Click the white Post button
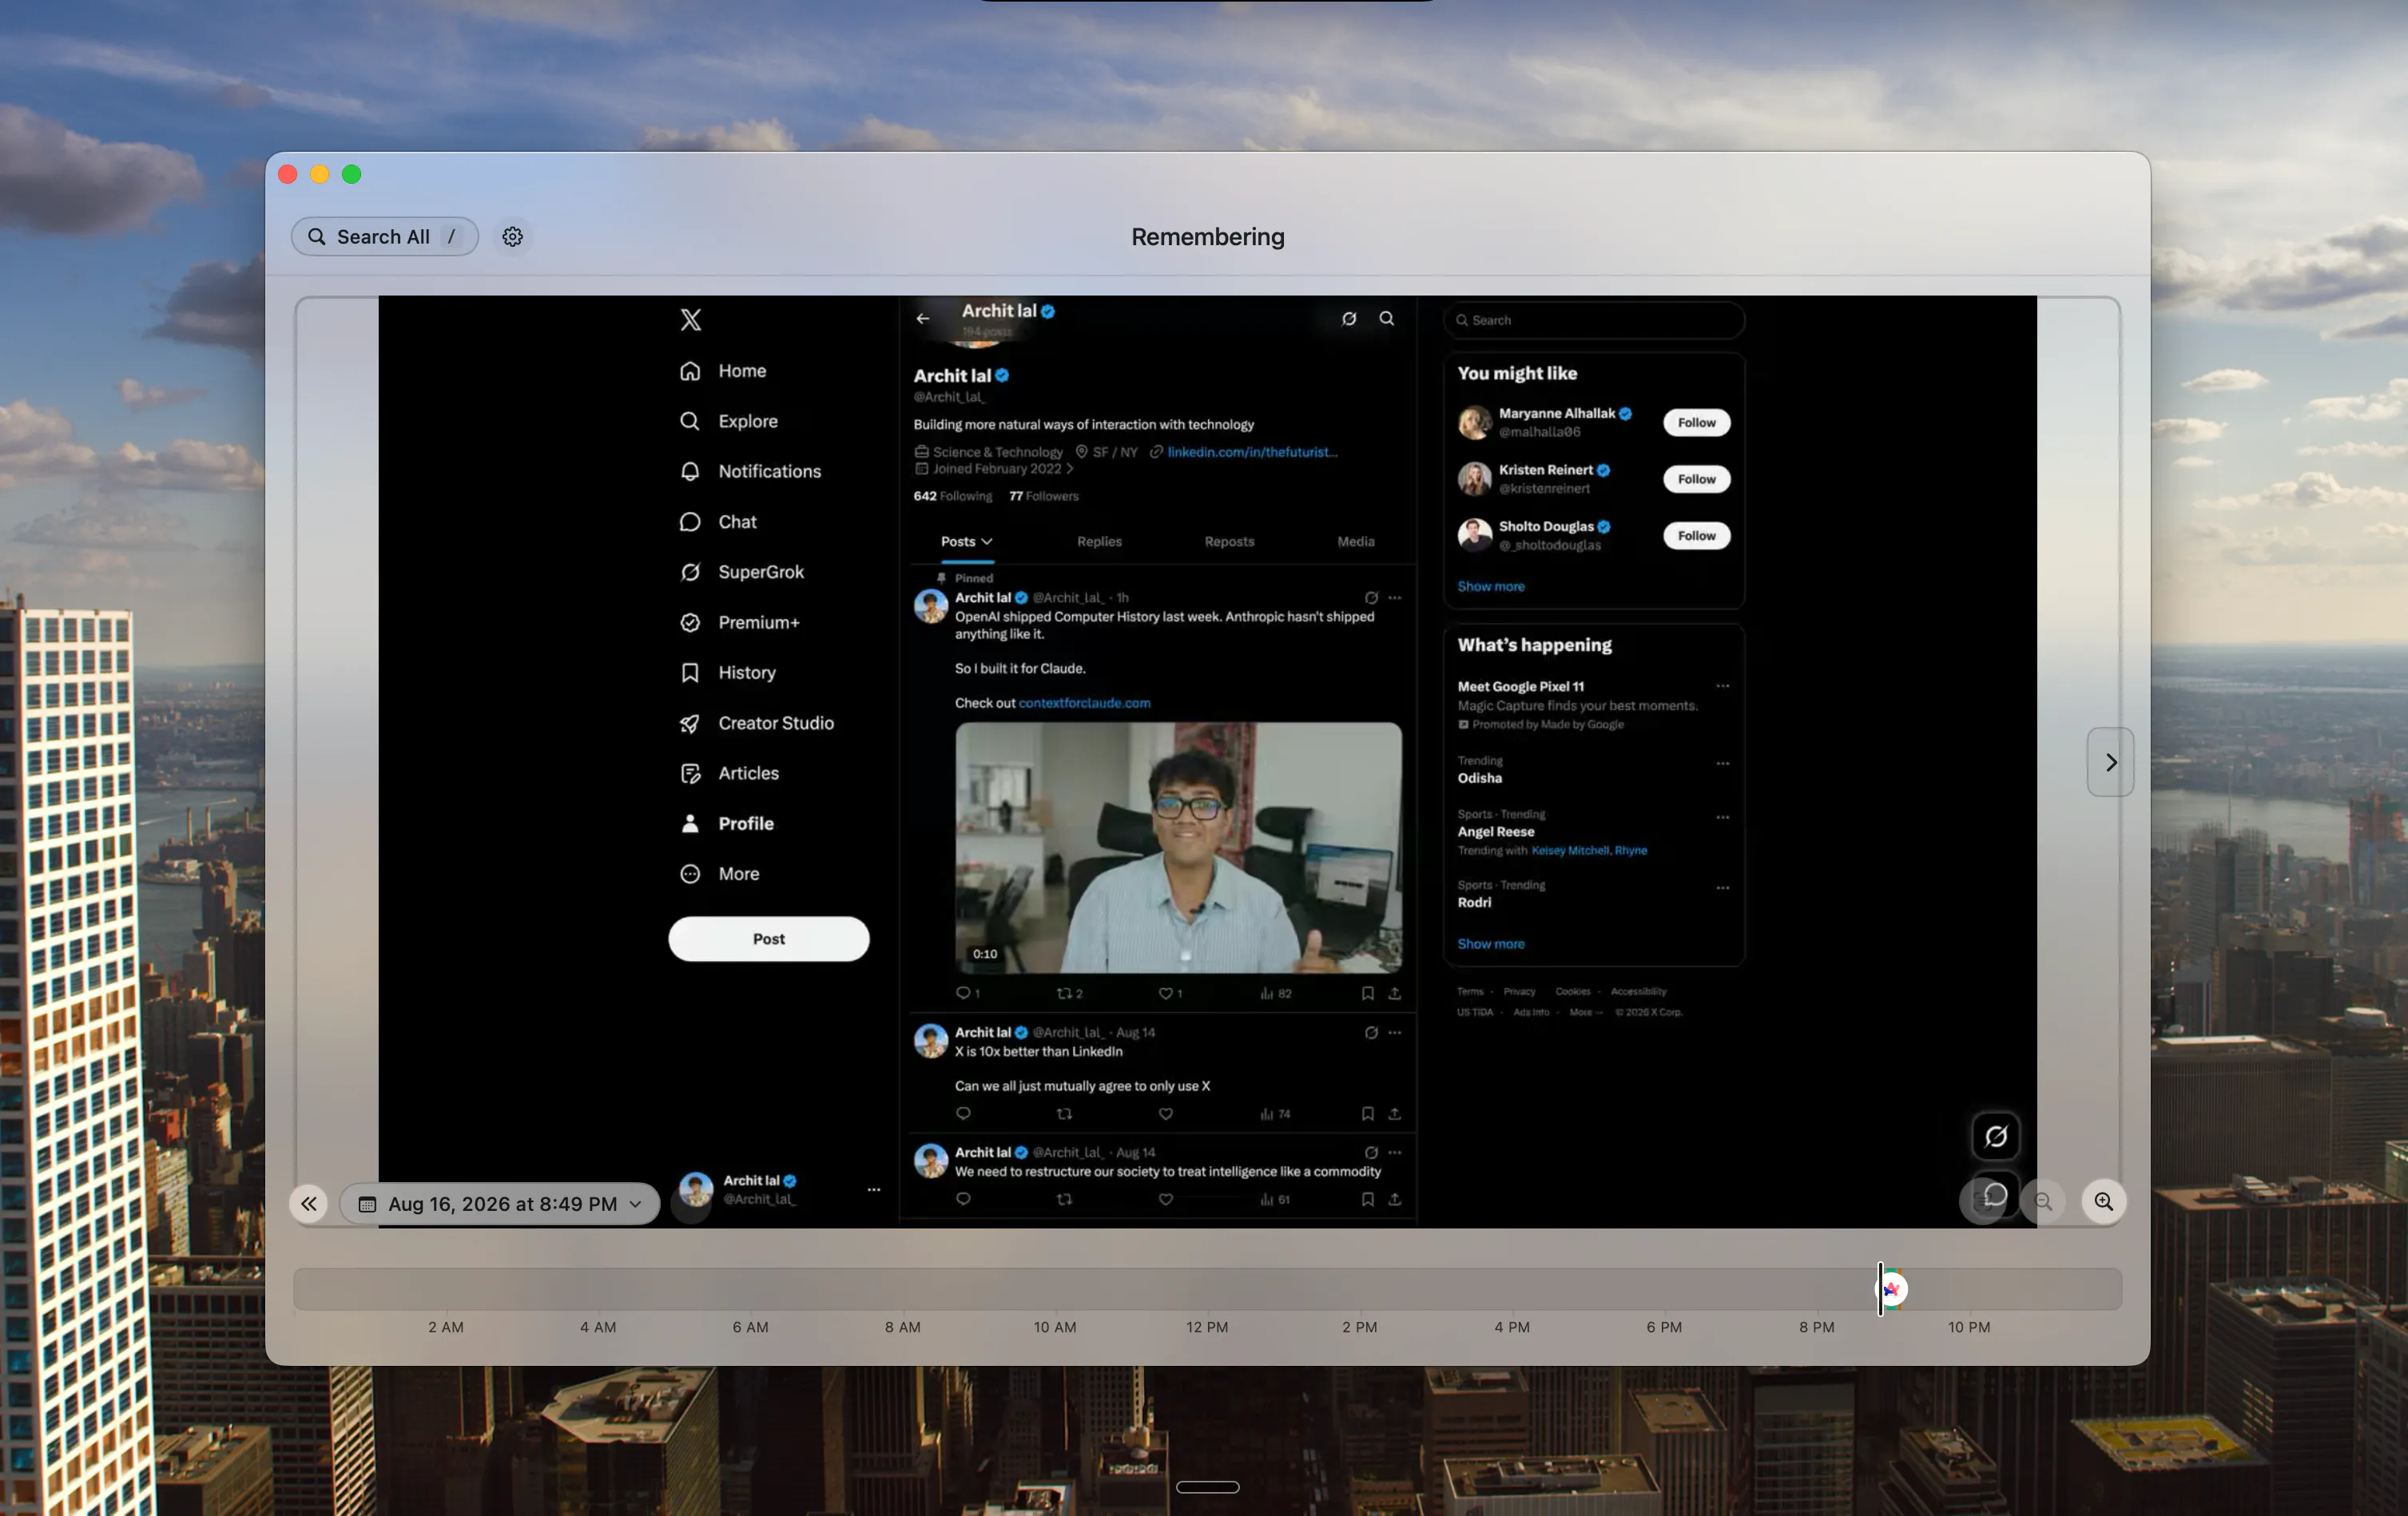2408x1516 pixels. (768, 939)
